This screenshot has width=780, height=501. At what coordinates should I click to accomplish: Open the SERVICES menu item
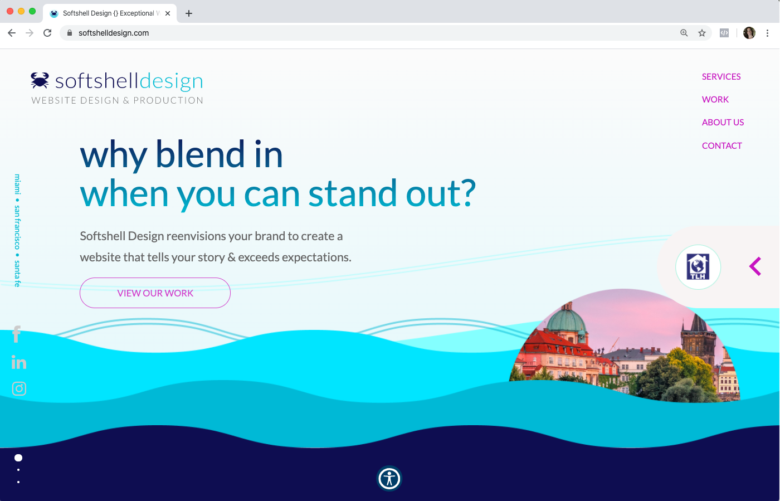721,76
